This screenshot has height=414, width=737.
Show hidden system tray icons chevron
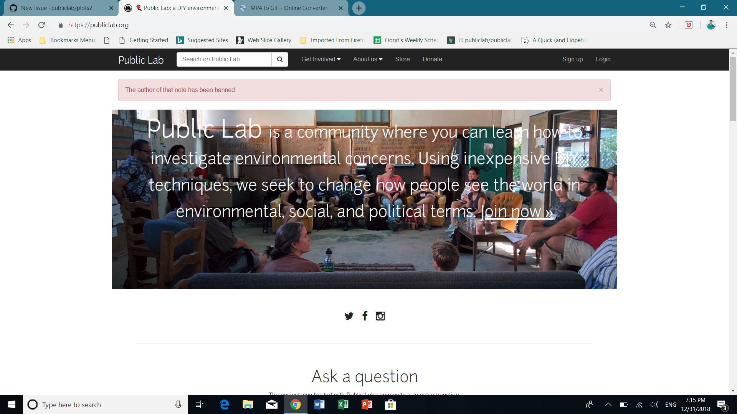(608, 404)
